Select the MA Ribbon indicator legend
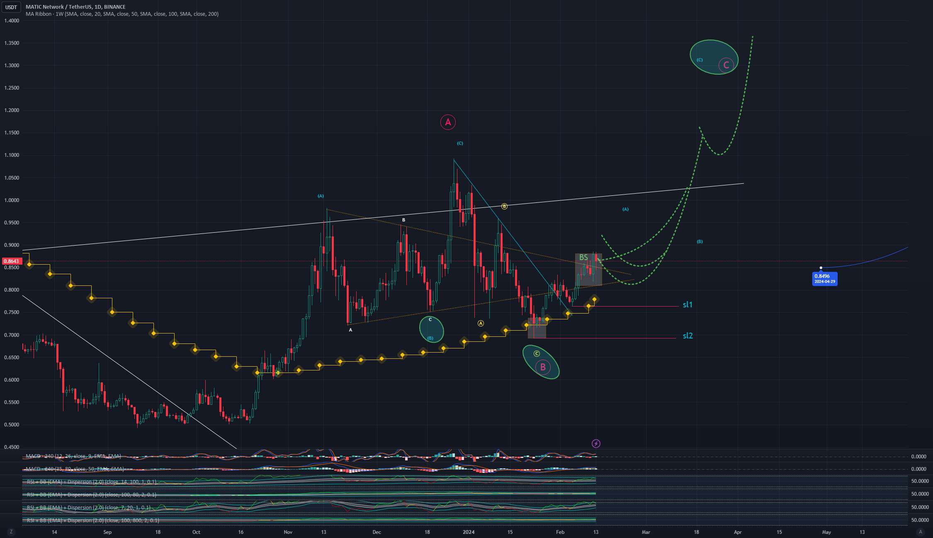 (122, 14)
